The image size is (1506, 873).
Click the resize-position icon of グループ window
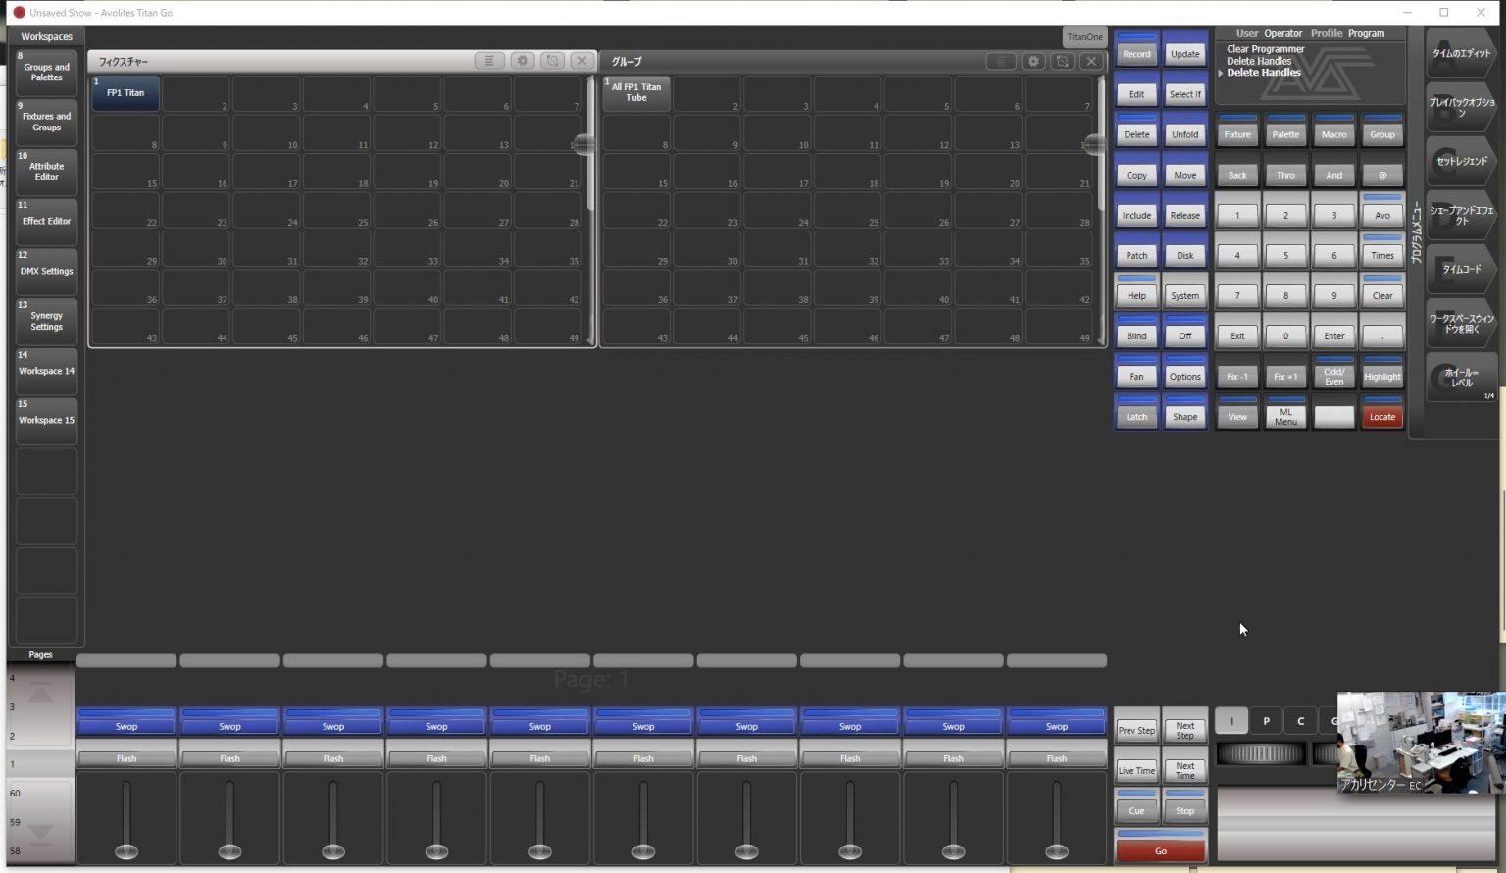coord(1063,61)
